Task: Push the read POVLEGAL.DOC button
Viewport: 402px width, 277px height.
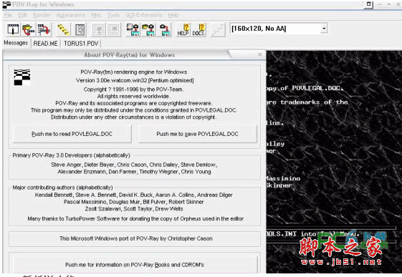Action: coord(72,134)
